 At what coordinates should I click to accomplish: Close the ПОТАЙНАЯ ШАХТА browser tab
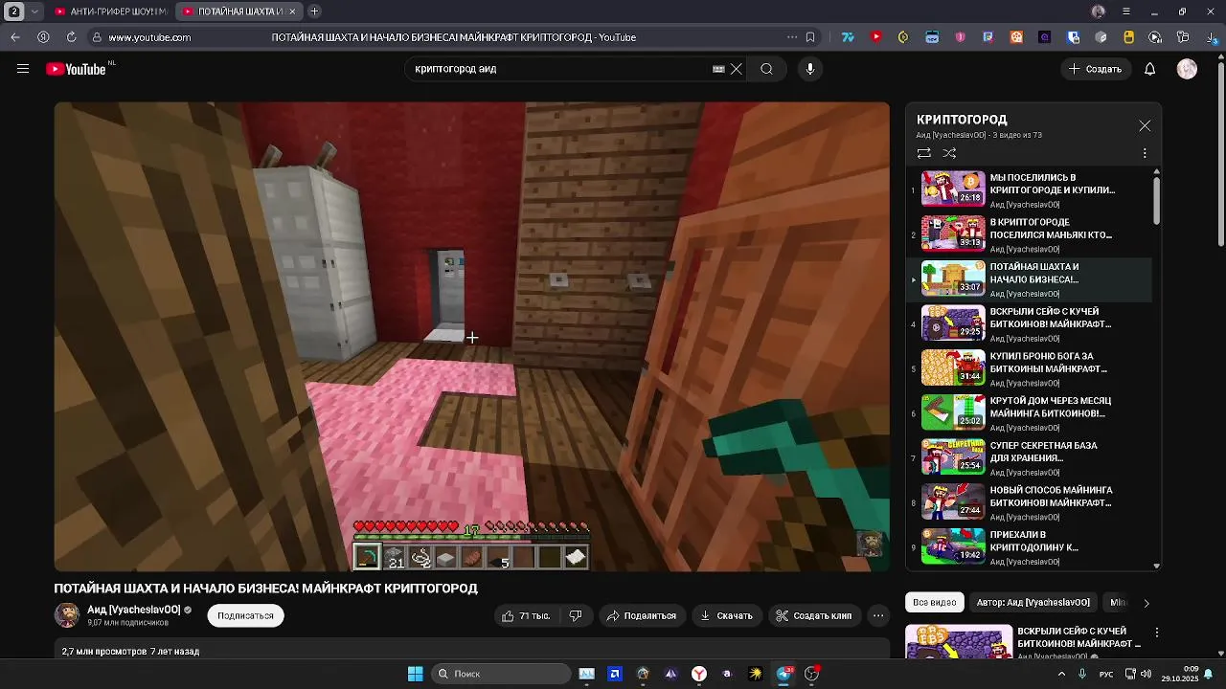pos(294,11)
